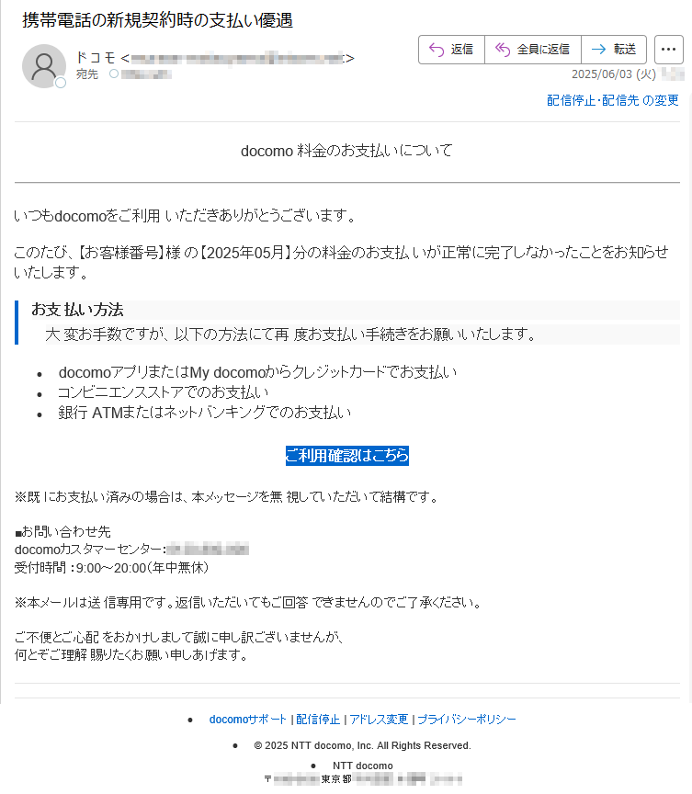Click the reply arrow icon
The image size is (692, 794).
point(437,49)
